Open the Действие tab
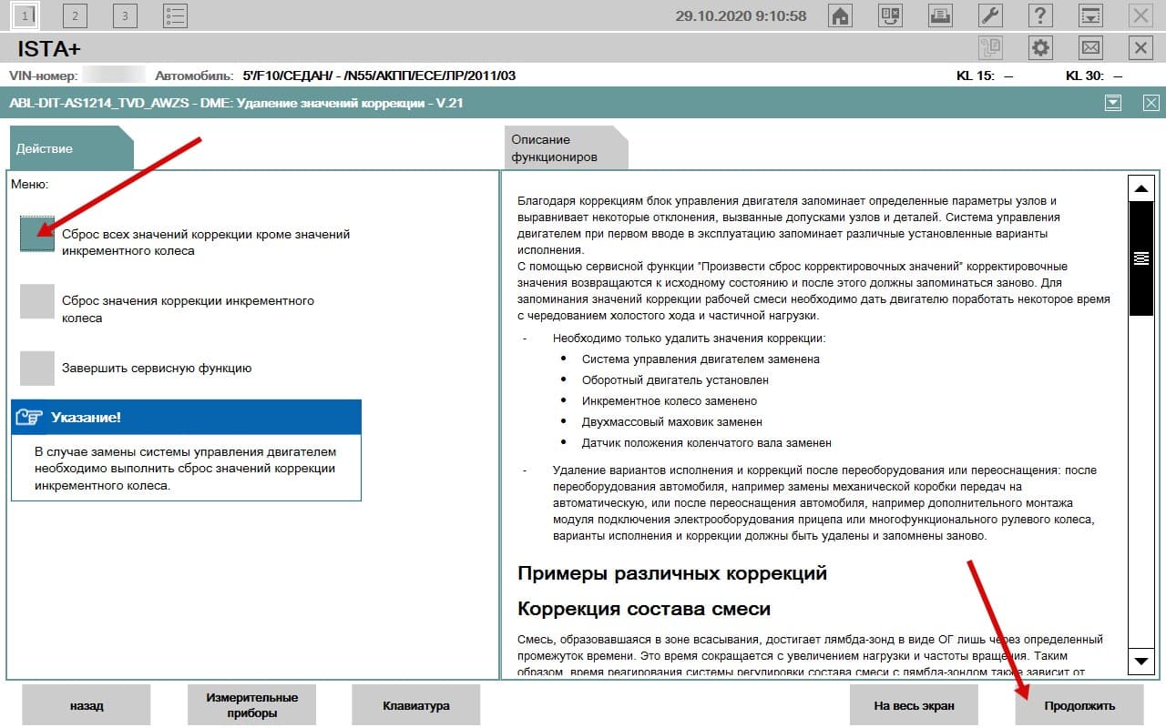 pos(71,147)
